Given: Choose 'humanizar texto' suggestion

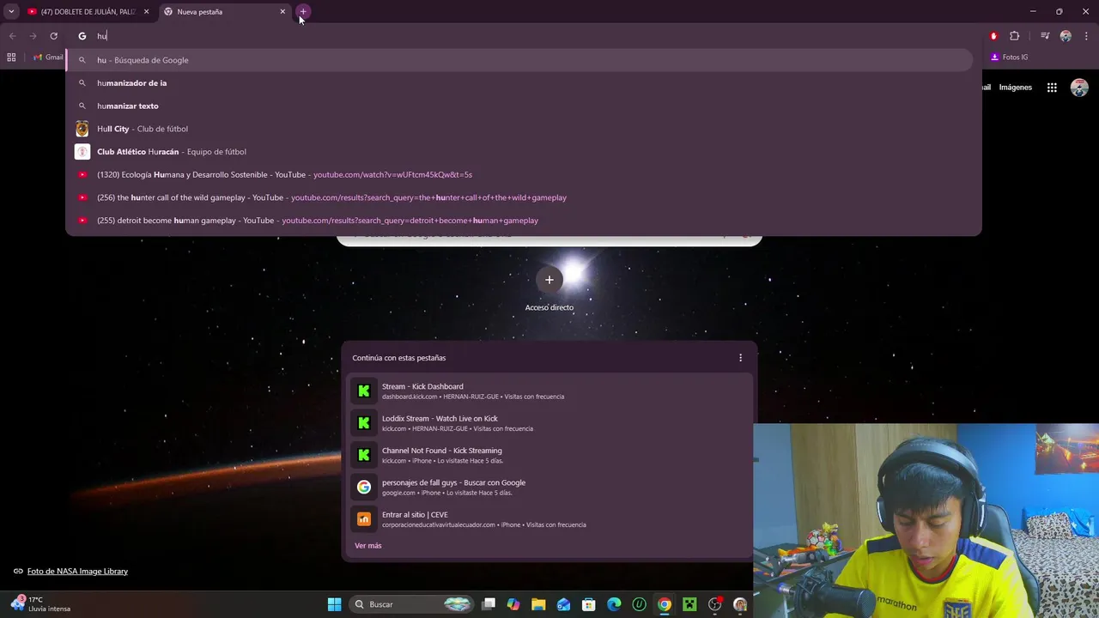Looking at the screenshot, I should (520, 106).
